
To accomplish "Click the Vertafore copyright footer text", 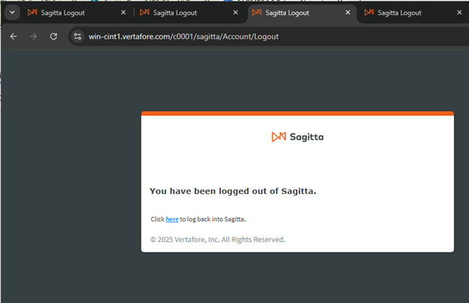I will [218, 240].
